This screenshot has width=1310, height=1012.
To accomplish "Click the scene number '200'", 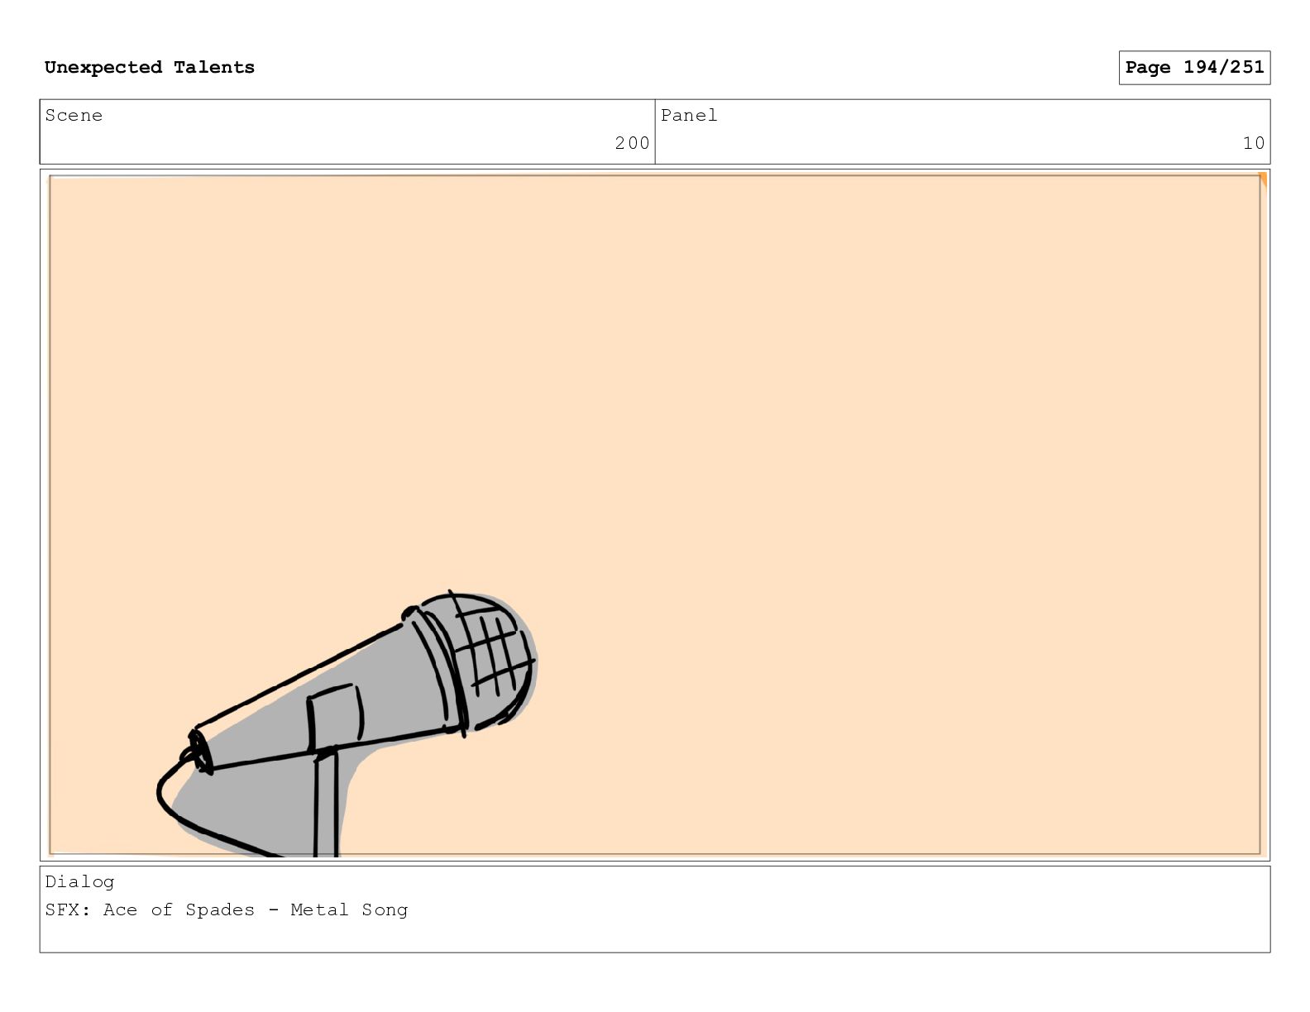I will point(632,143).
